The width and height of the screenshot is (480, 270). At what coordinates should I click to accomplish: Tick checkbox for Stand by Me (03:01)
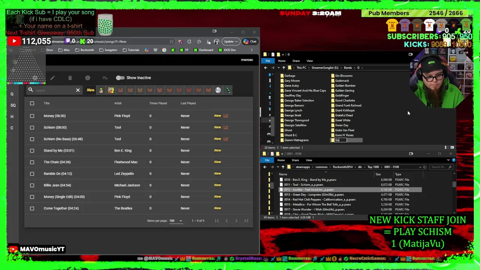32,150
